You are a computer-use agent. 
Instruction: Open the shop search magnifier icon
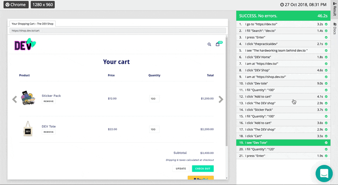pos(209,44)
